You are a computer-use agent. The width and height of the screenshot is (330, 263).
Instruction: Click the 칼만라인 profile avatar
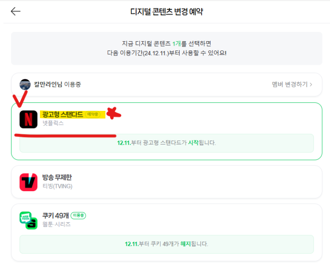pyautogui.click(x=25, y=84)
